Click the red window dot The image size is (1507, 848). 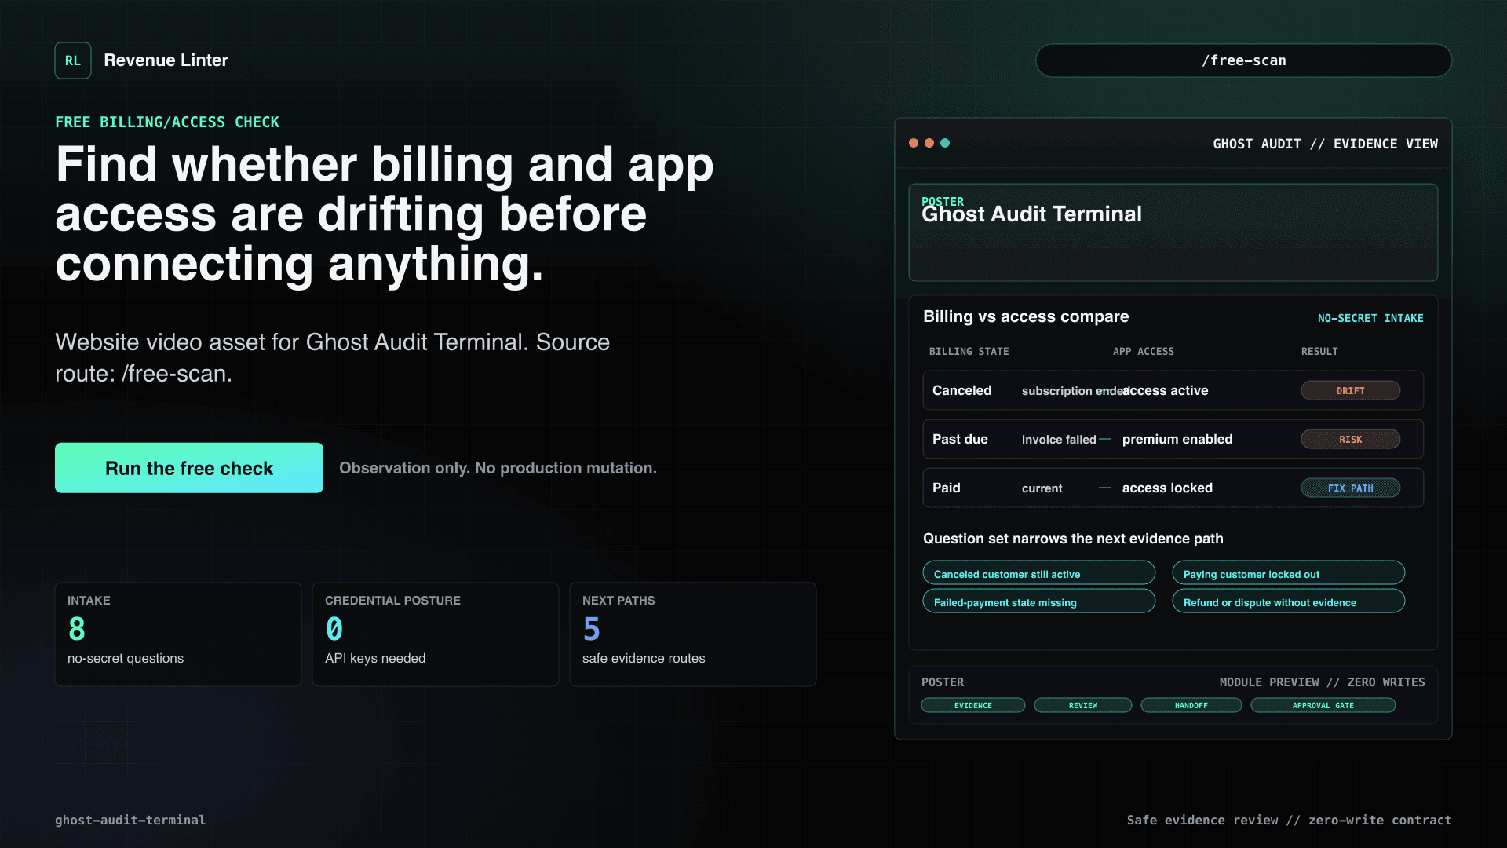tap(914, 143)
